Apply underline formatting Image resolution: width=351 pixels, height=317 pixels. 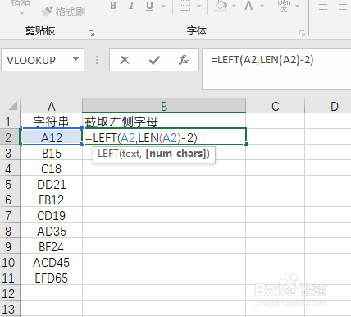[x=149, y=6]
